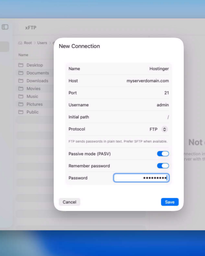This screenshot has width=205, height=256.
Task: Turn off the Remember password switch
Action: (163, 166)
